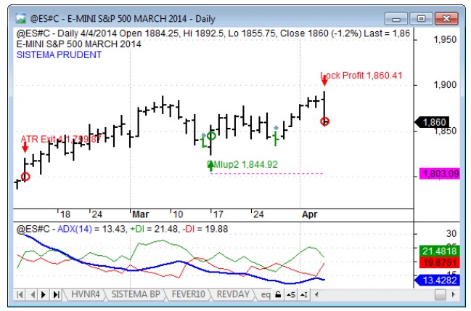Click the chart scrollbar left arrow

pos(316,295)
